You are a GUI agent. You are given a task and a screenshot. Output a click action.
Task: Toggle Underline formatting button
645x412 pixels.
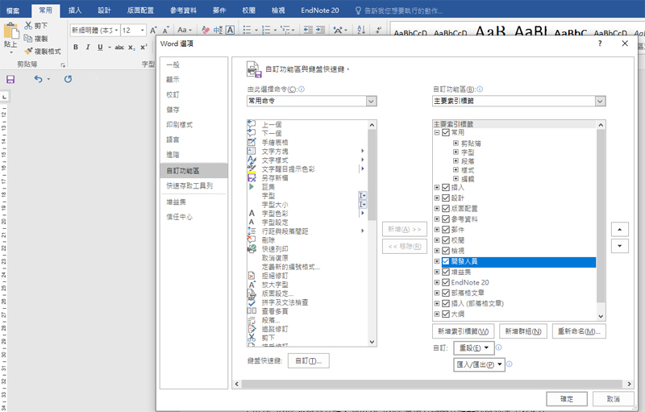coord(100,48)
